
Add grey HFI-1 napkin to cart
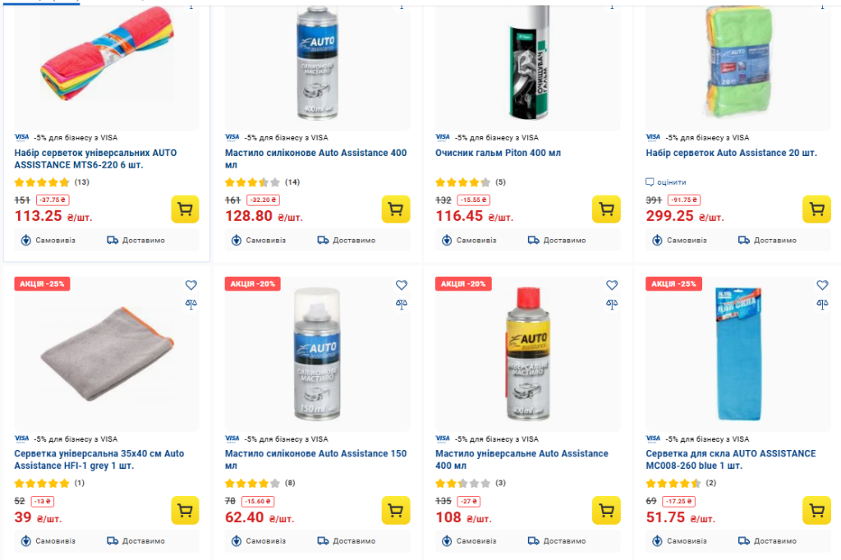(x=186, y=511)
